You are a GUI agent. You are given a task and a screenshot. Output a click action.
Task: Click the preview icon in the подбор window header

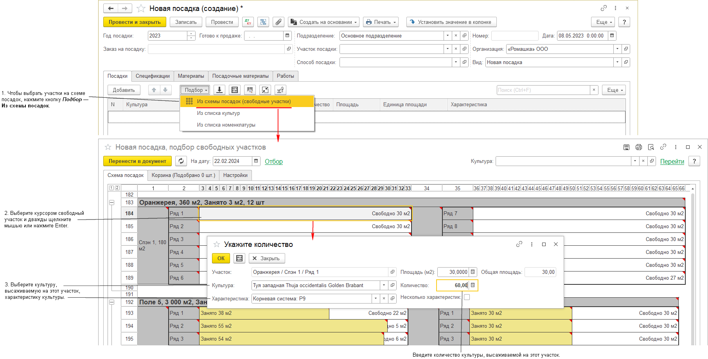[x=651, y=147]
